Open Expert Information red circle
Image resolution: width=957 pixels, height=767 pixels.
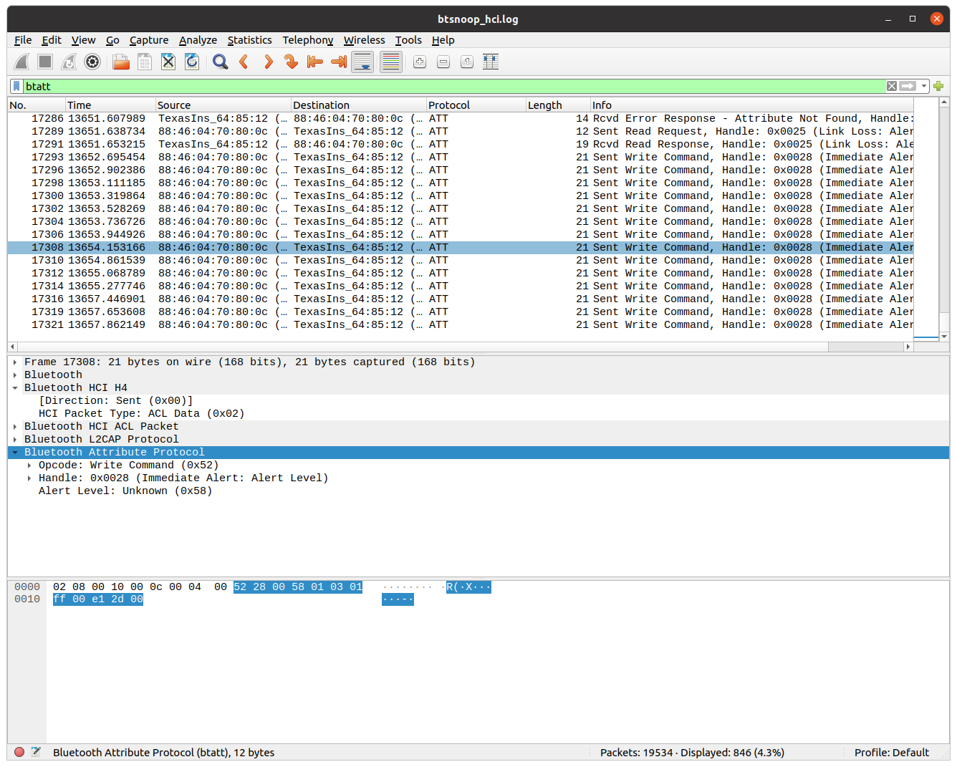[x=19, y=752]
